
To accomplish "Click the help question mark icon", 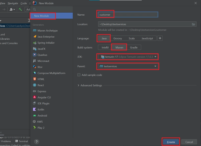I will click(36, 142).
